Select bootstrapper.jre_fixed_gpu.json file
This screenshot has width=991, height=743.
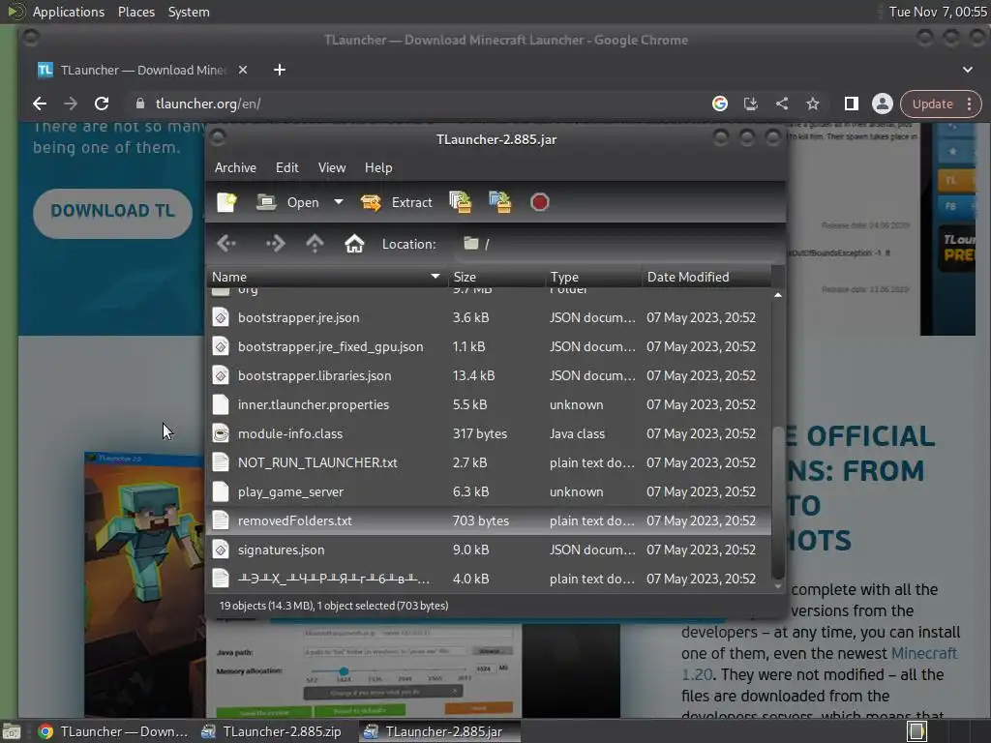click(489, 346)
